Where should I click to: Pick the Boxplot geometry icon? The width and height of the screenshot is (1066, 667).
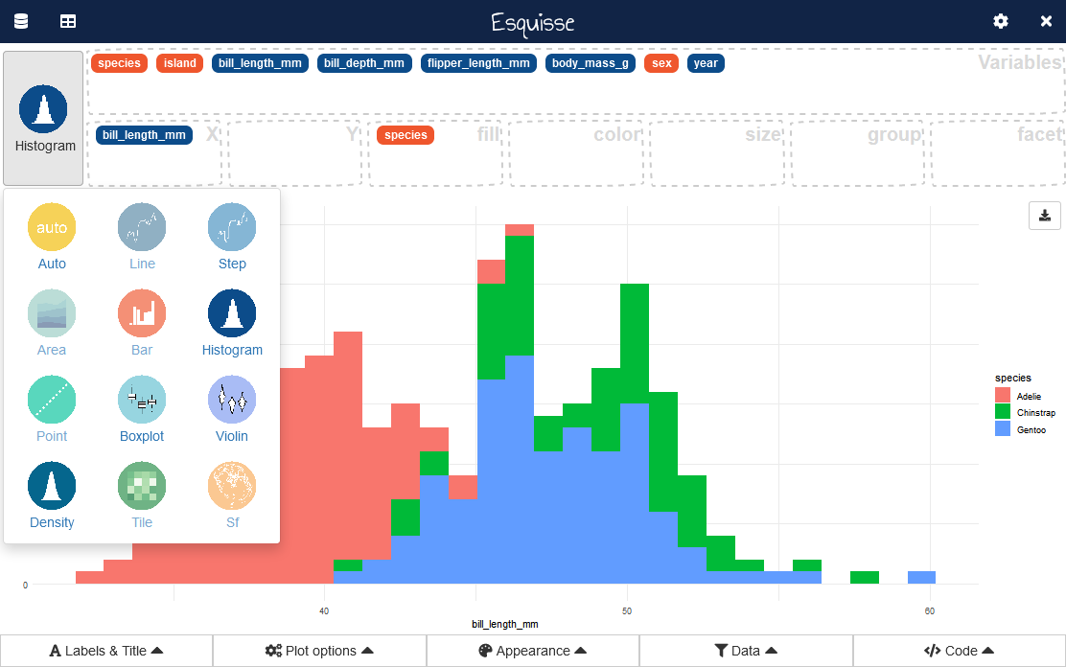tap(142, 400)
